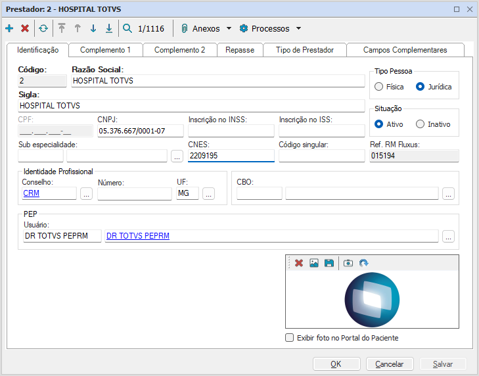Click the CNES field with 2209195
Viewport: 479px width, 376px height.
coord(231,156)
